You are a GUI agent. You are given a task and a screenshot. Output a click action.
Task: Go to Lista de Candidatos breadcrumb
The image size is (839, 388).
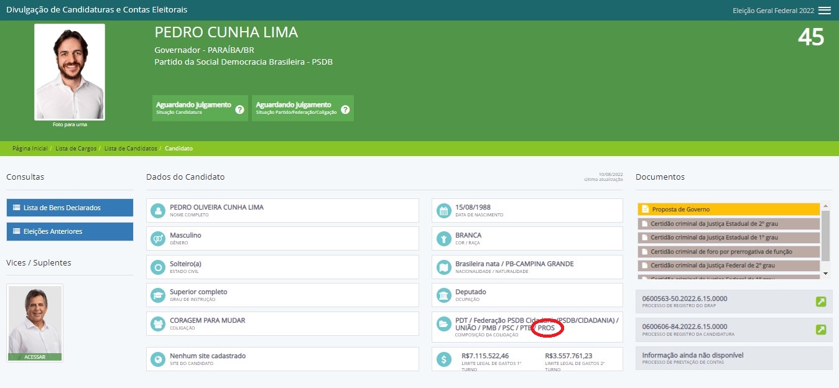click(x=131, y=149)
